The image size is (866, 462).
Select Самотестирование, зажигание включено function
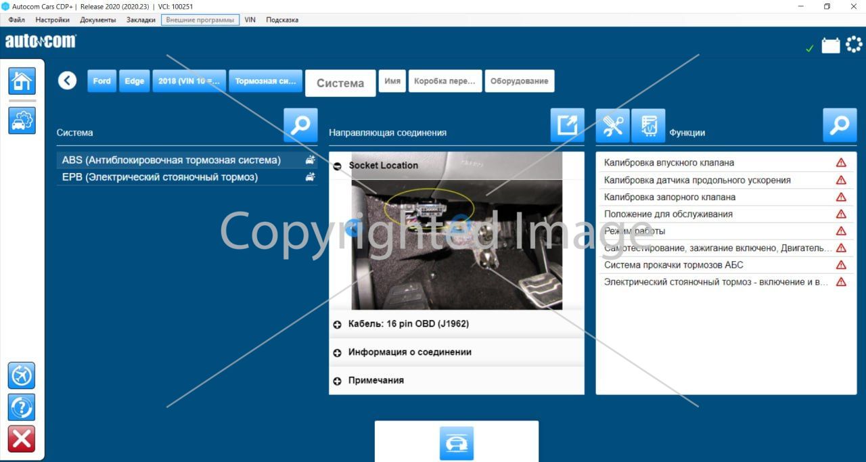pyautogui.click(x=725, y=248)
